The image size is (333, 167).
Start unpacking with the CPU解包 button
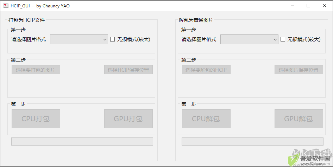[x=206, y=119]
